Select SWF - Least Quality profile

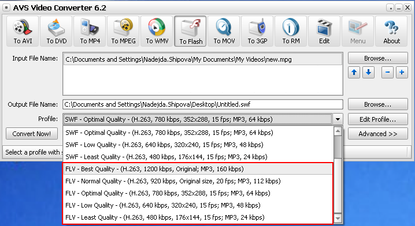point(198,157)
